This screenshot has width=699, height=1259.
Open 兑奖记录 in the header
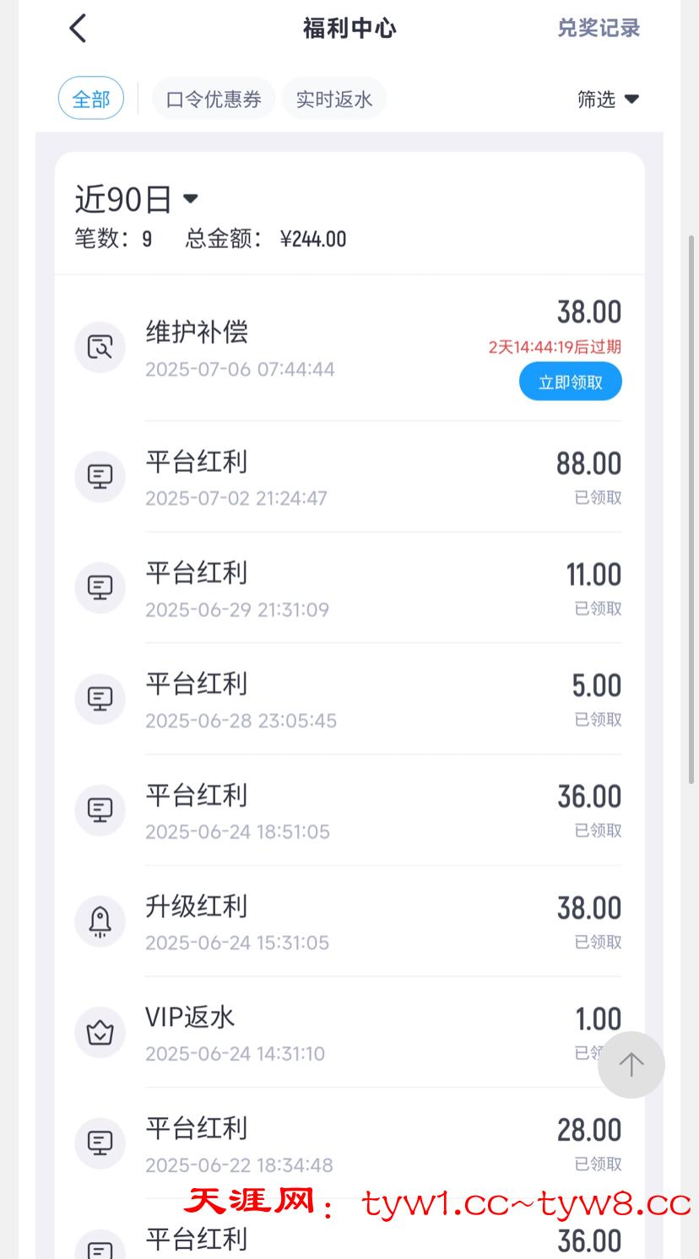click(599, 29)
